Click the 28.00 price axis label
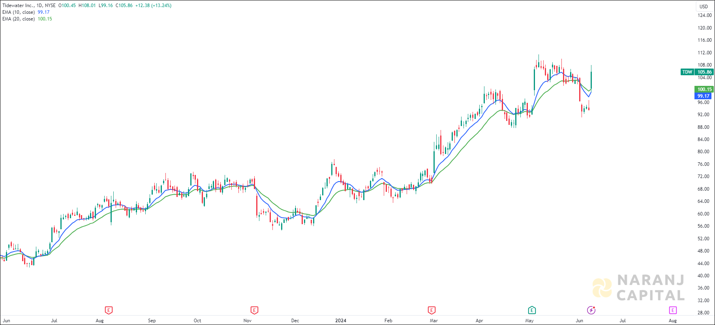This screenshot has height=325, width=715. [x=704, y=313]
